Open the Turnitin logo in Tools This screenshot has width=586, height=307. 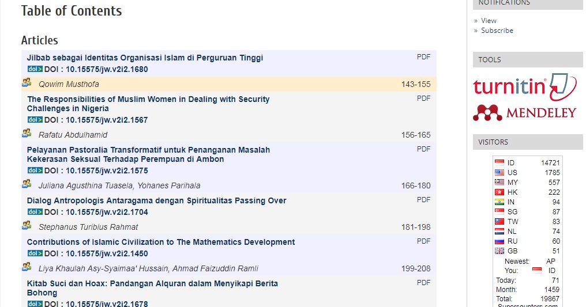(x=524, y=86)
